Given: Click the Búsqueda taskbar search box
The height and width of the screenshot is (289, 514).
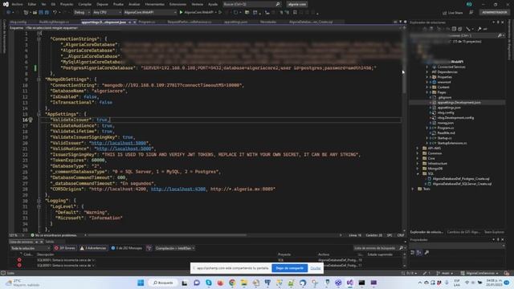Looking at the screenshot, I should (x=163, y=283).
